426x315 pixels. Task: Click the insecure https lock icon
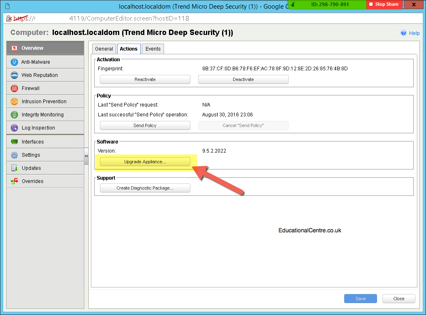click(9, 19)
